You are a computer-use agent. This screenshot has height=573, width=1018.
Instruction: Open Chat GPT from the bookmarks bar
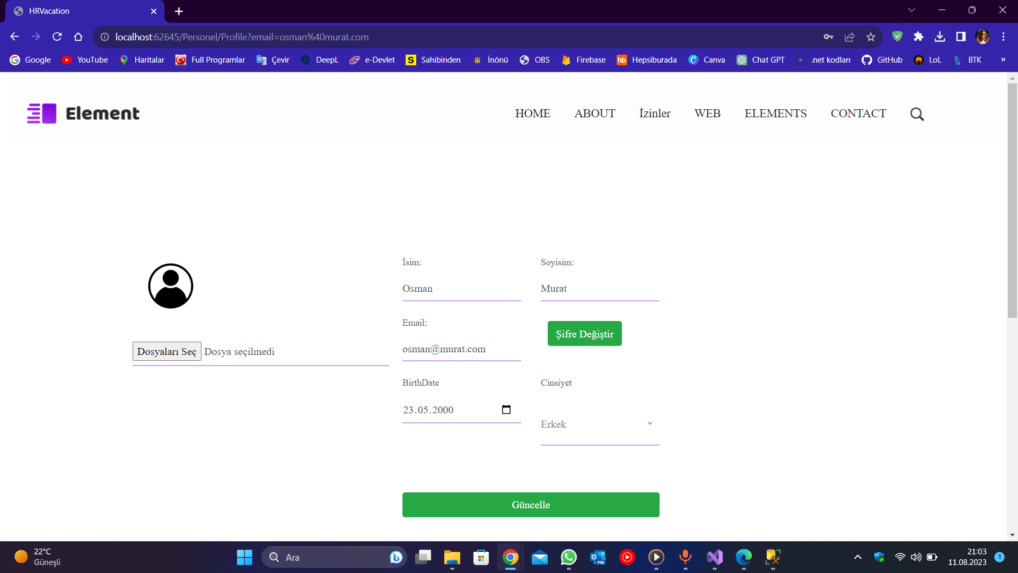[761, 60]
